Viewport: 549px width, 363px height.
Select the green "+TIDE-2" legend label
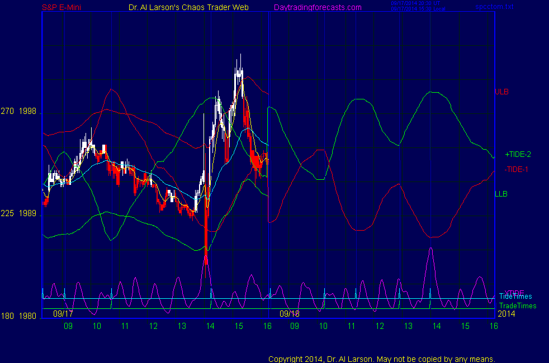tap(518, 154)
